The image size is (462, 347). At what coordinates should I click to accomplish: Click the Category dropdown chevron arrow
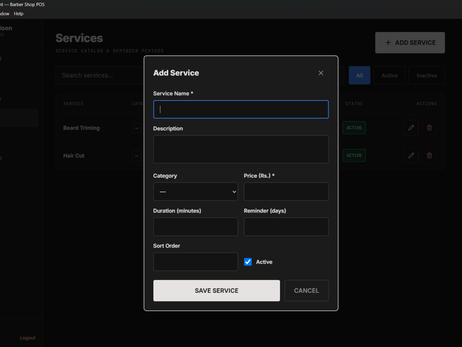click(x=234, y=192)
